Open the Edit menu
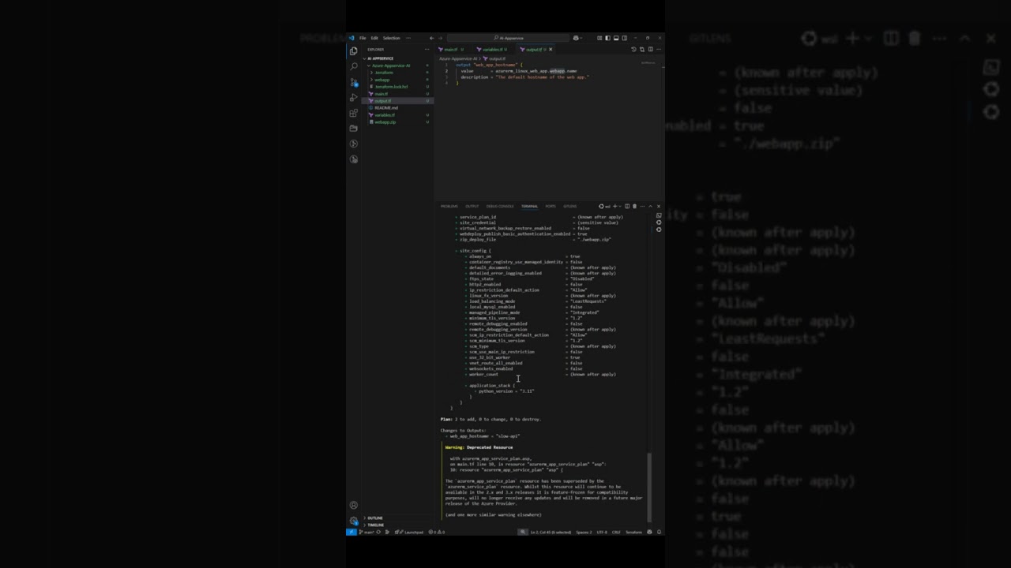 point(374,38)
